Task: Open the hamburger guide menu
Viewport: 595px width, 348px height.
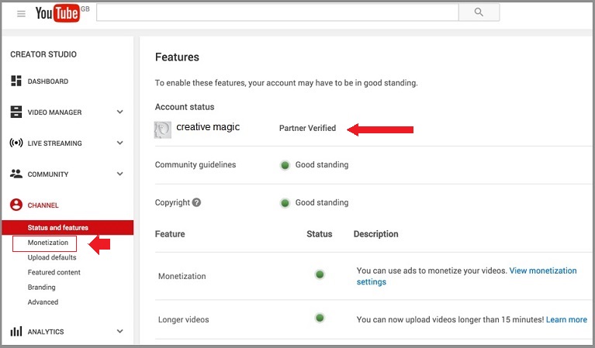Action: 21,14
